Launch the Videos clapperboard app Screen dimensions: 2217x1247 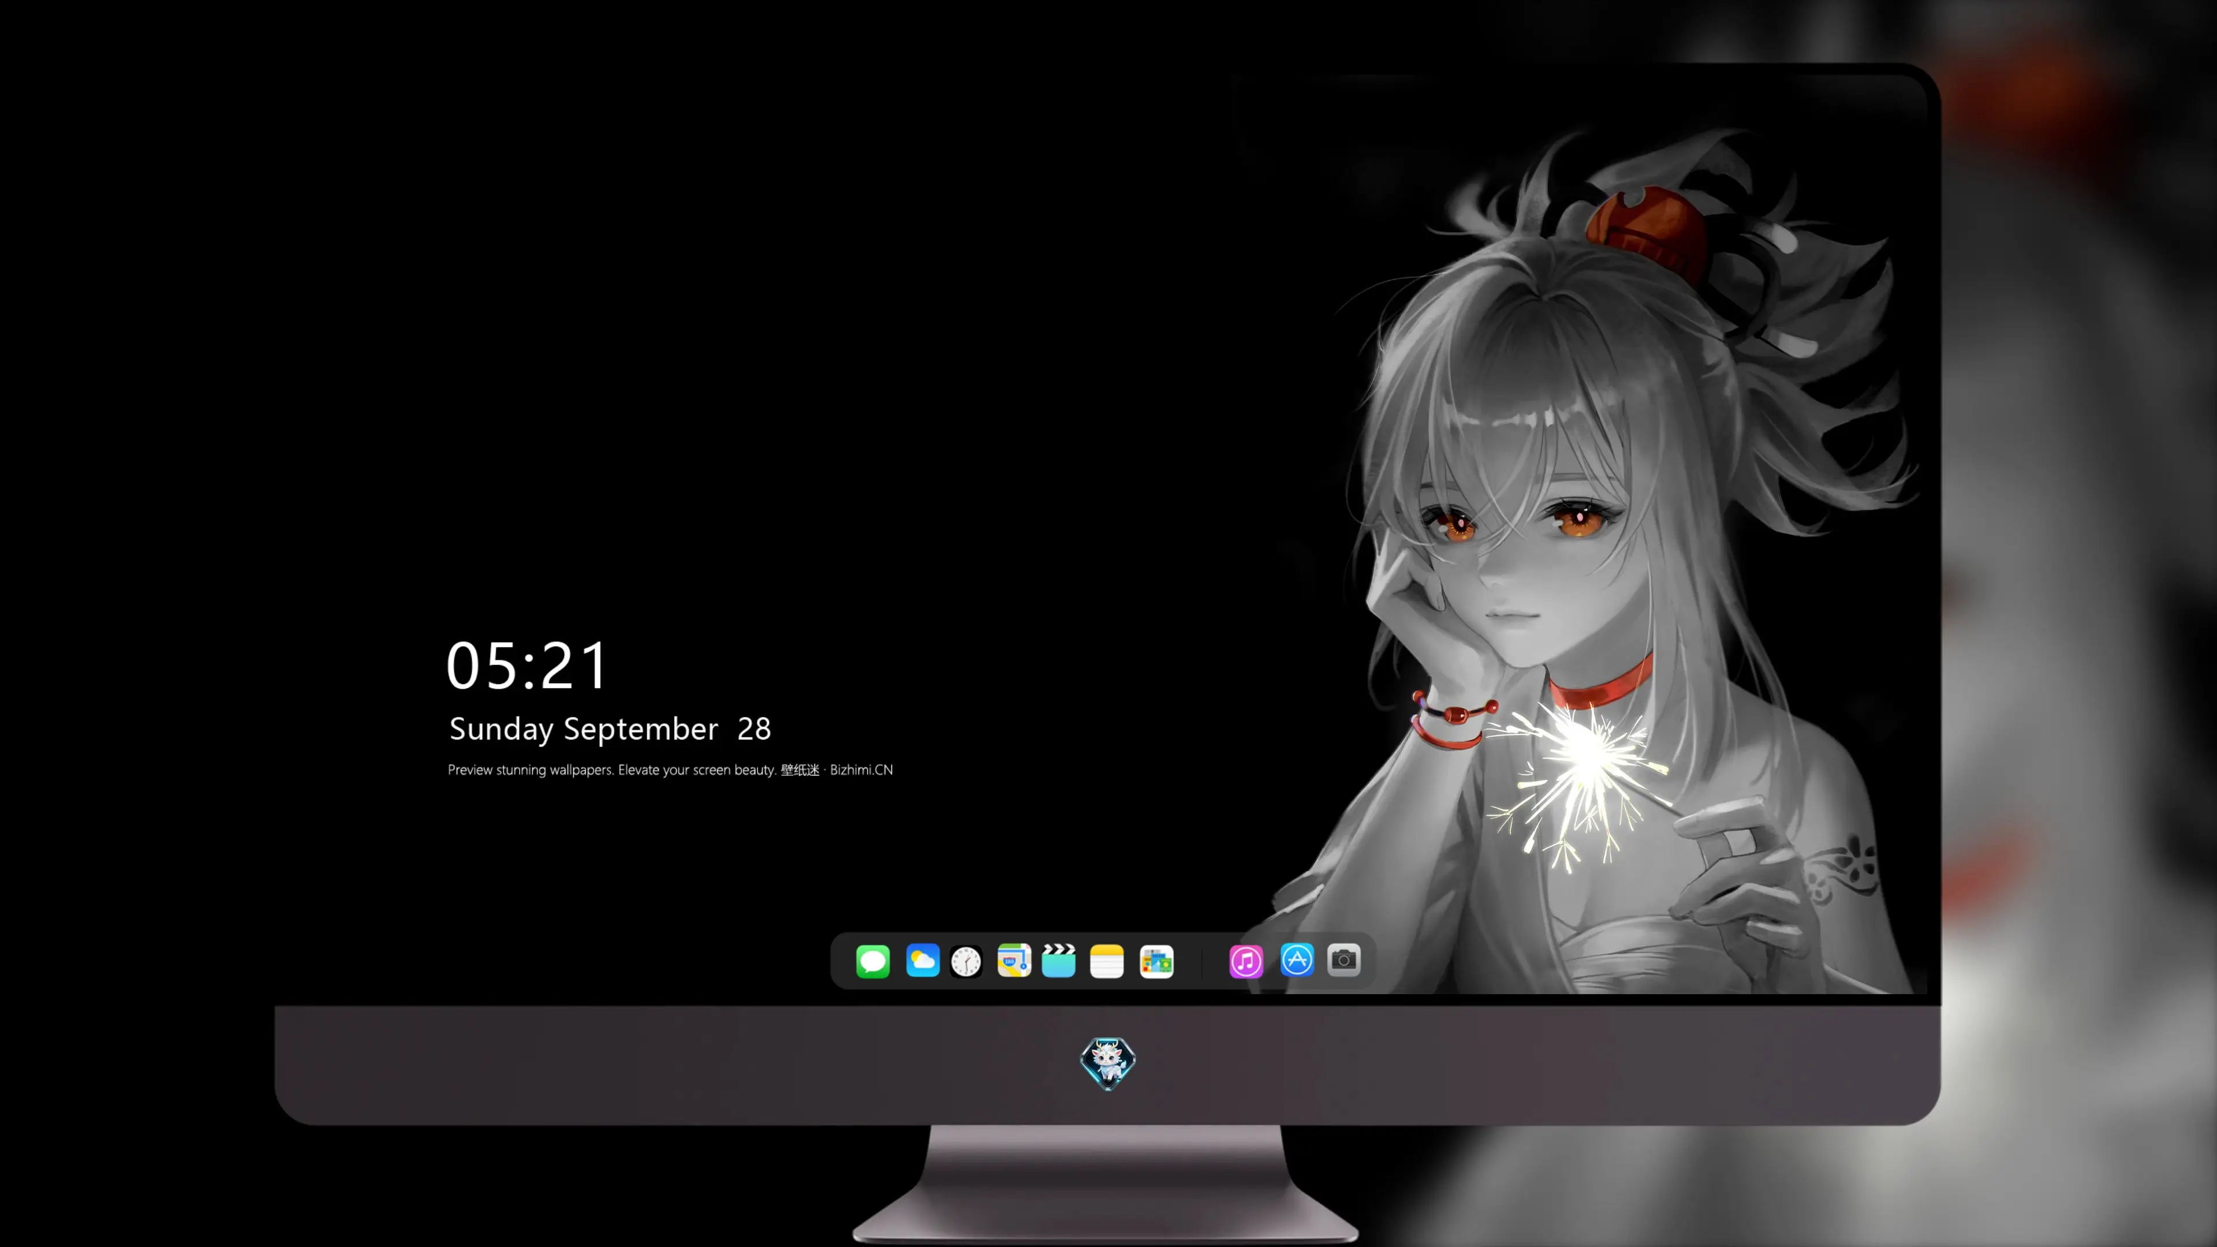click(x=1059, y=961)
